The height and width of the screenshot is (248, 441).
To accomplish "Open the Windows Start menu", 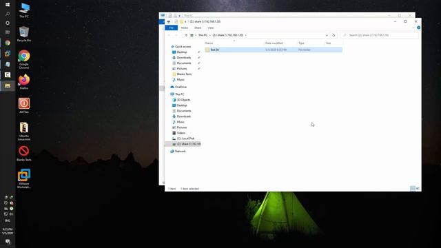I will tap(8, 5).
